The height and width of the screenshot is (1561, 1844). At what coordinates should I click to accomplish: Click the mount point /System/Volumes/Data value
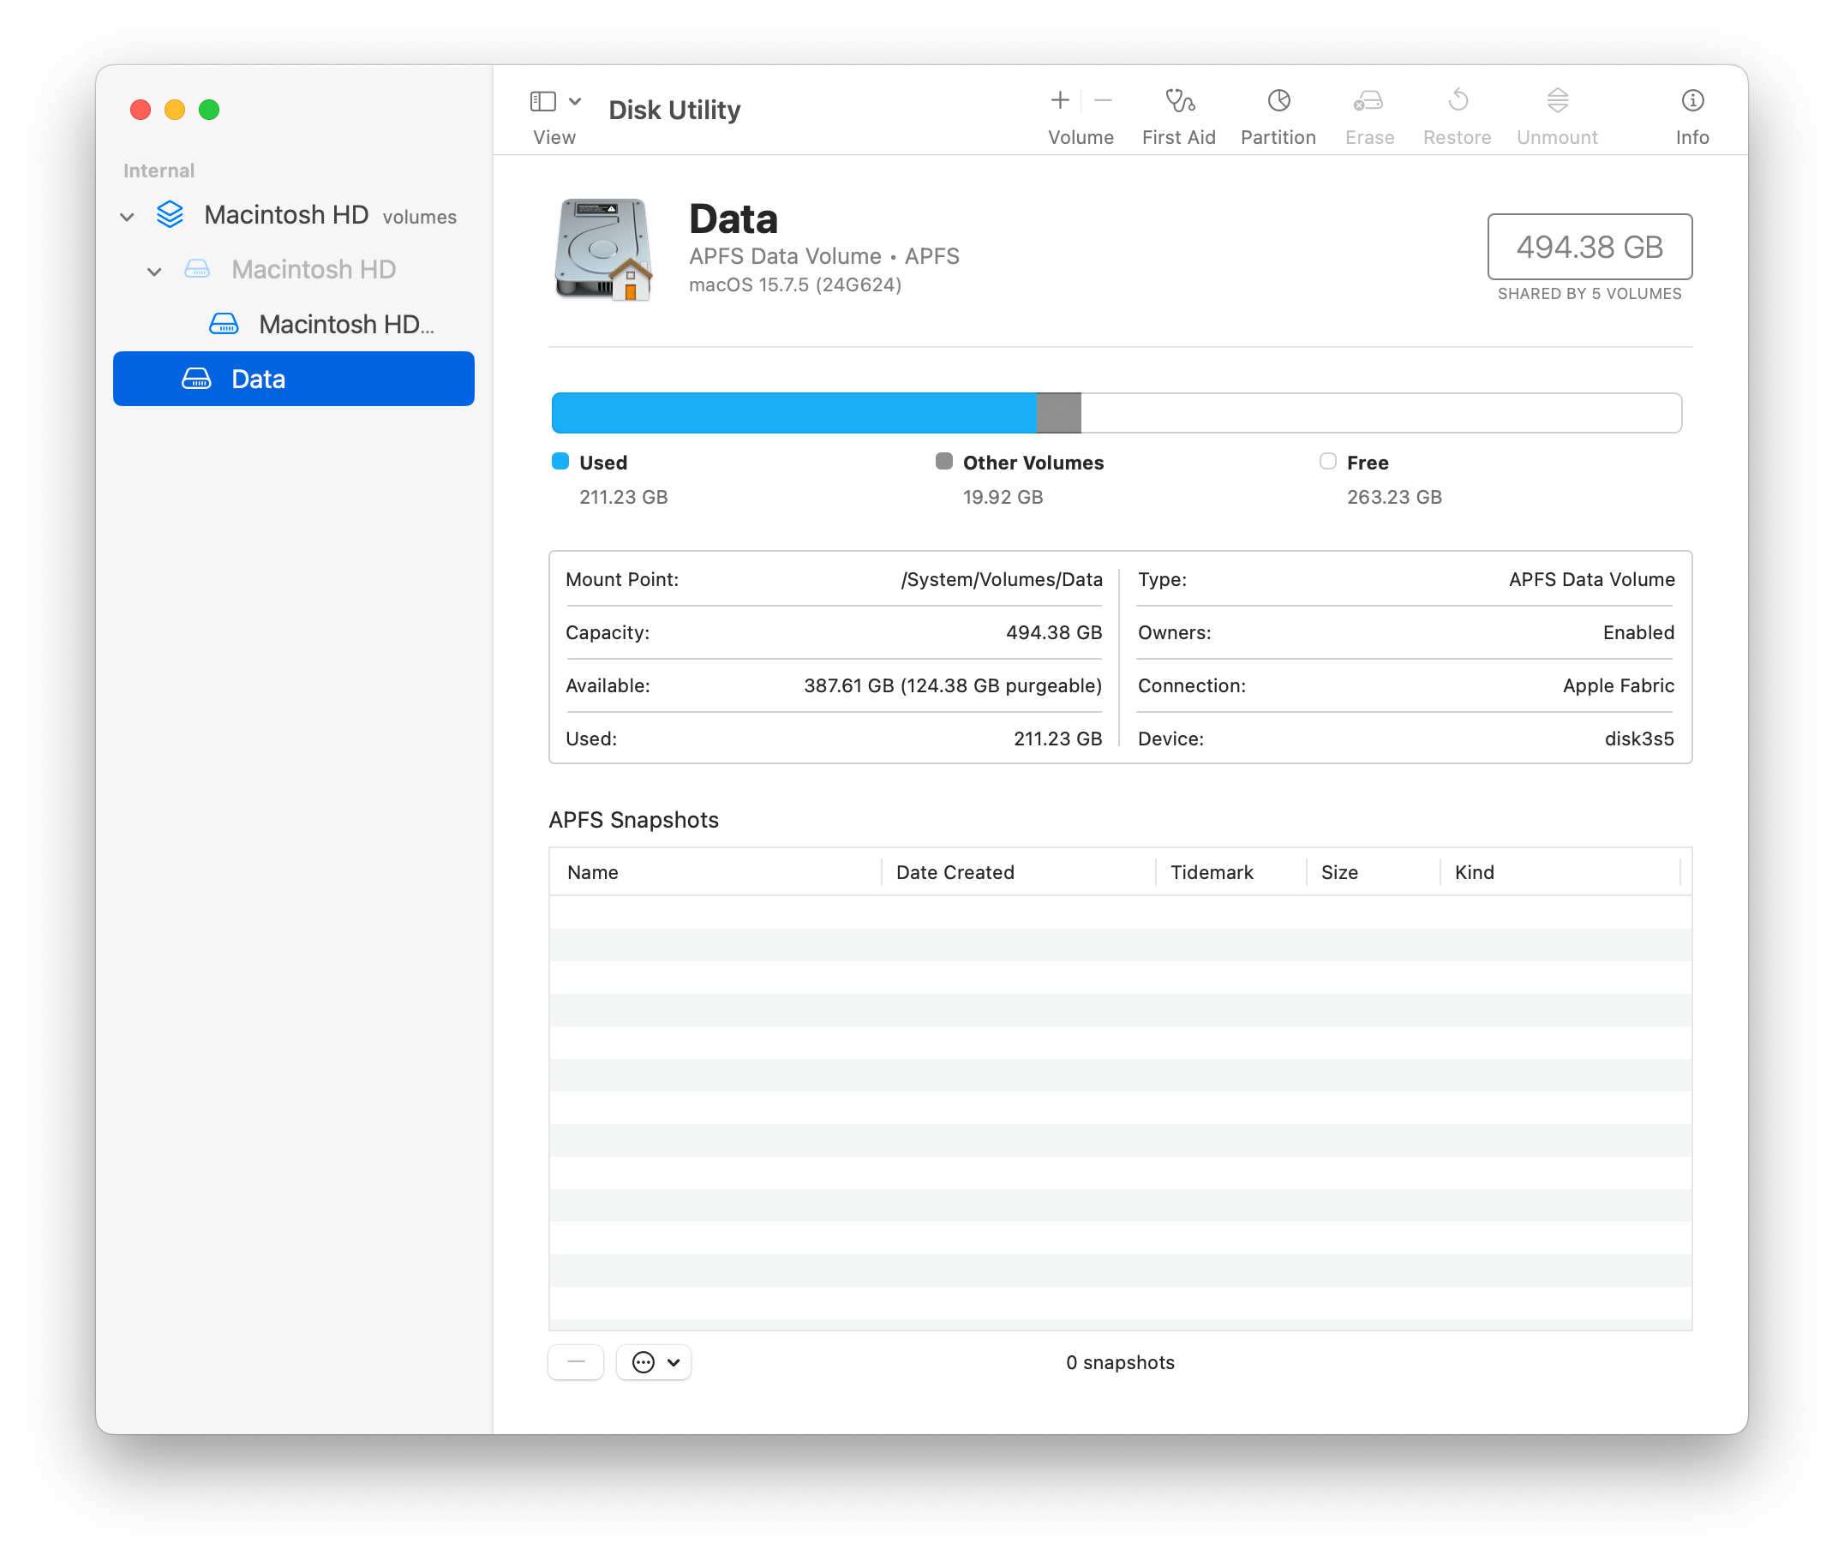point(1002,580)
